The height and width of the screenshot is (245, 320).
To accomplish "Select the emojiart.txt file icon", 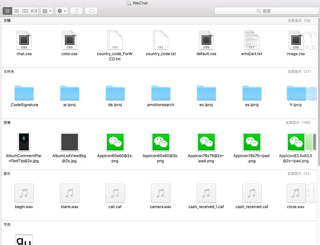I will tap(252, 40).
